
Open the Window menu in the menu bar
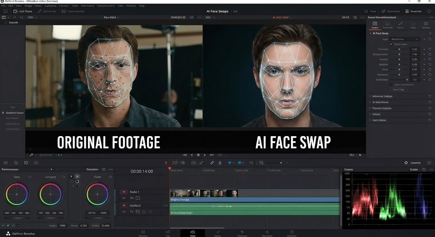131,6
